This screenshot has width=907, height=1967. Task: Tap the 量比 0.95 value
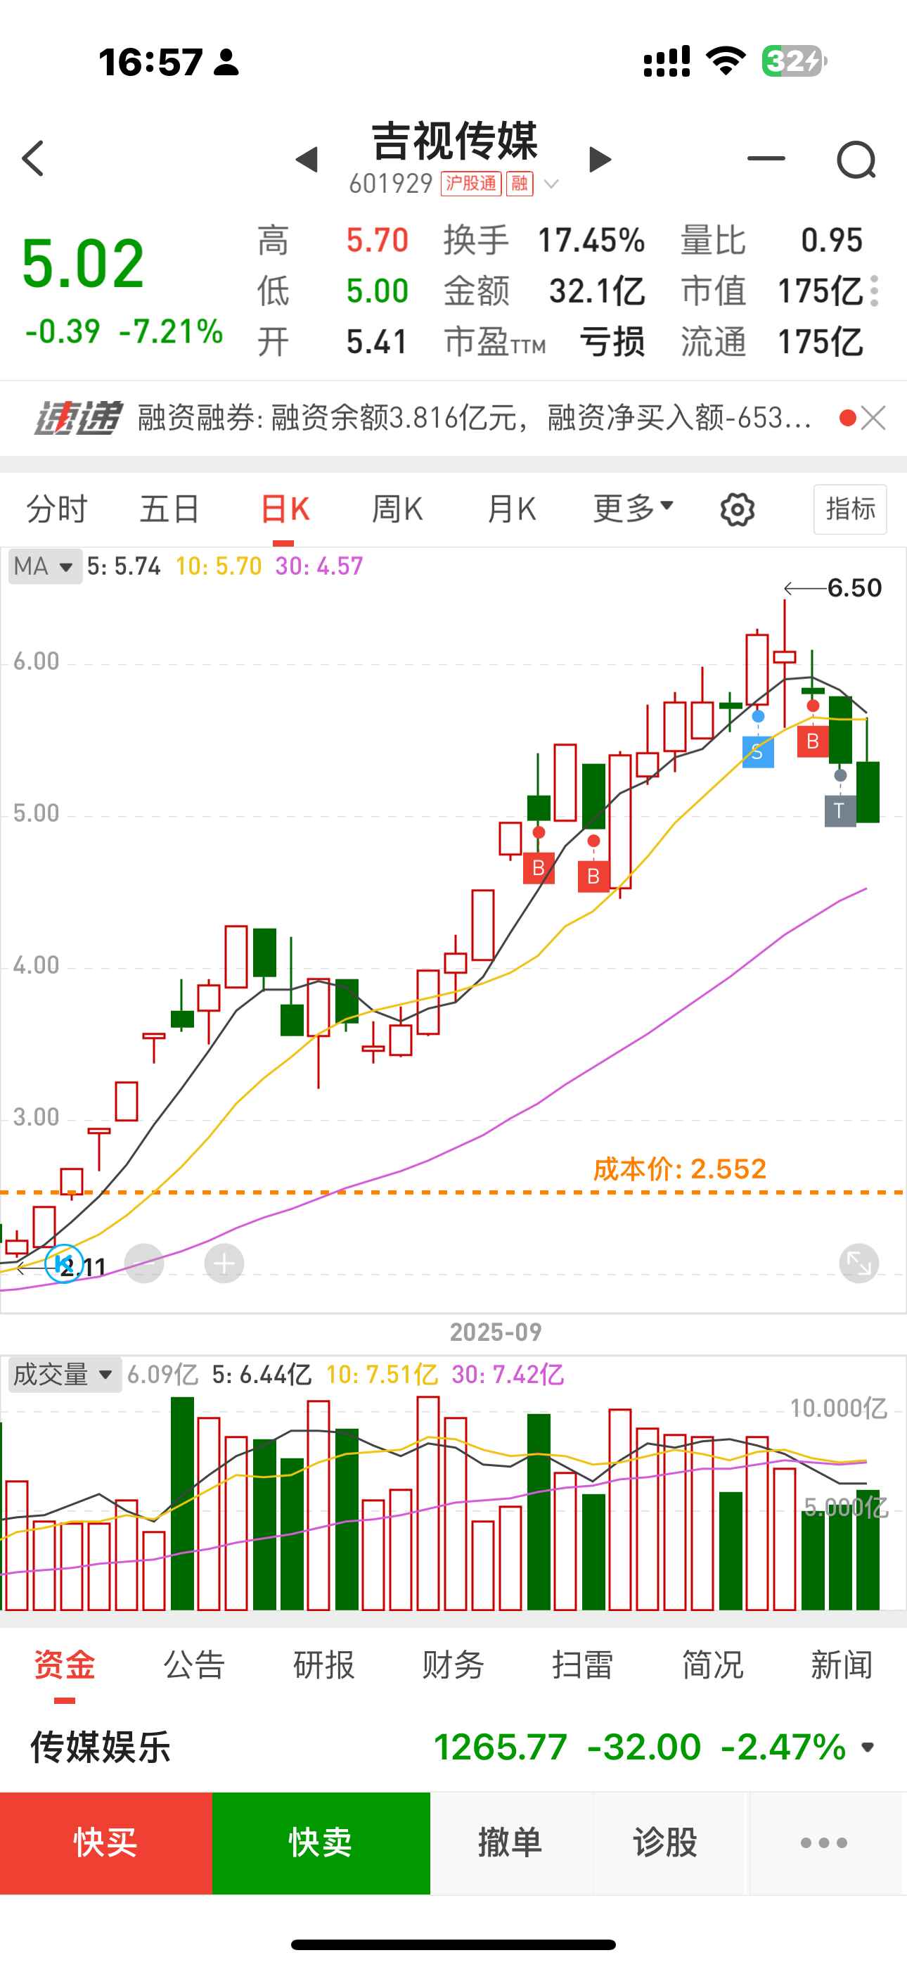(x=831, y=241)
